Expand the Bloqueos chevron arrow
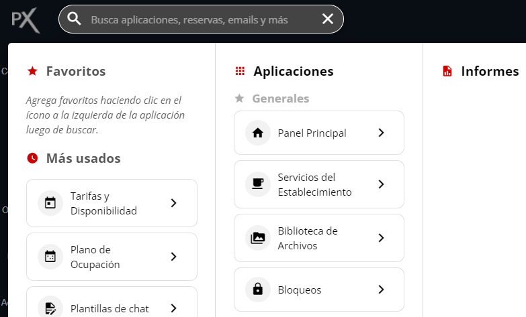Viewport: 526px width, 317px height. pos(381,290)
